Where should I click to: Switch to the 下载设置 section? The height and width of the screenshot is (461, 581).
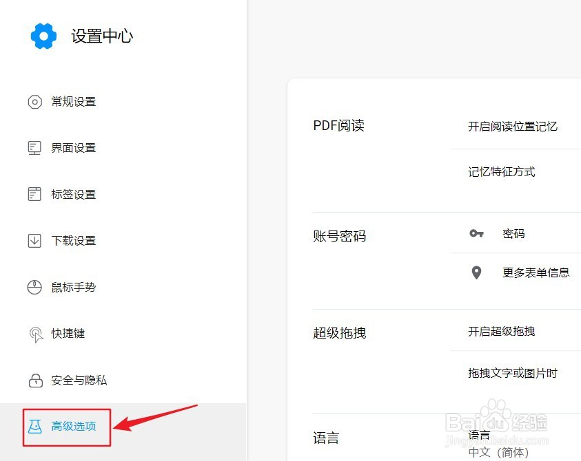coord(74,240)
